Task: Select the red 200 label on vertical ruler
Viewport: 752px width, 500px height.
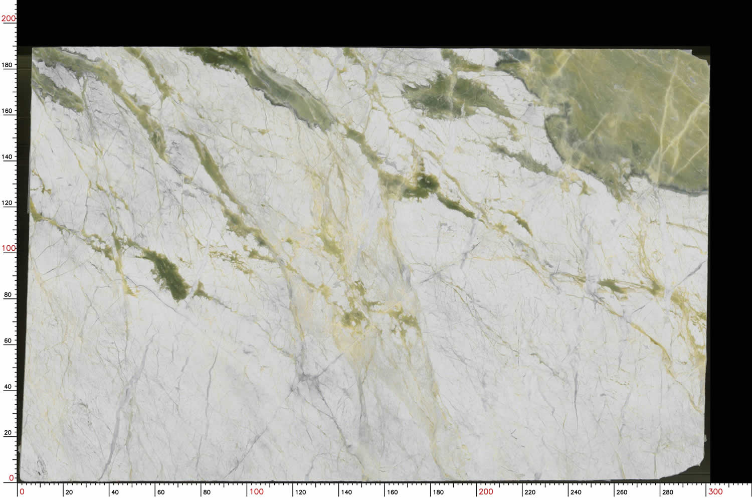Action: click(x=9, y=19)
